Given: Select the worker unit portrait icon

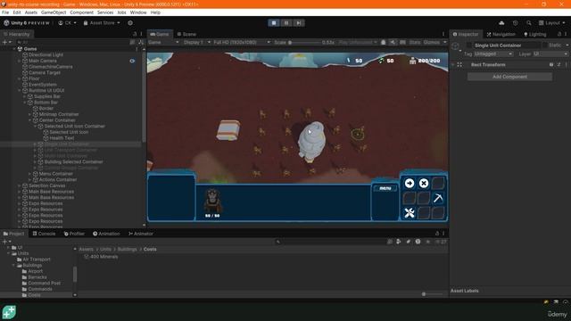Looking at the screenshot, I should pyautogui.click(x=212, y=201).
